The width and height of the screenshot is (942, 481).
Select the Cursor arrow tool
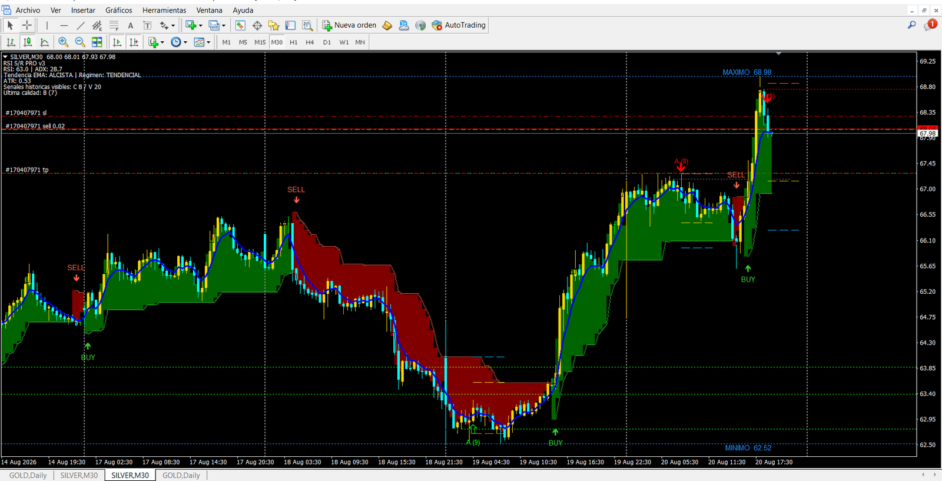tap(10, 25)
